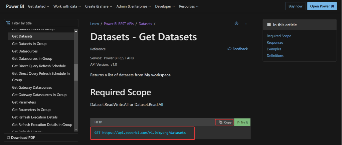Image resolution: width=342 pixels, height=145 pixels.
Task: Open the Developer menu
Action: click(165, 6)
